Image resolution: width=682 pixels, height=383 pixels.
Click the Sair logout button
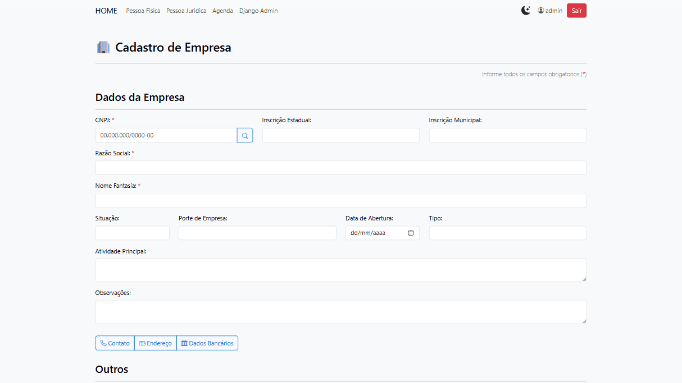(x=576, y=11)
